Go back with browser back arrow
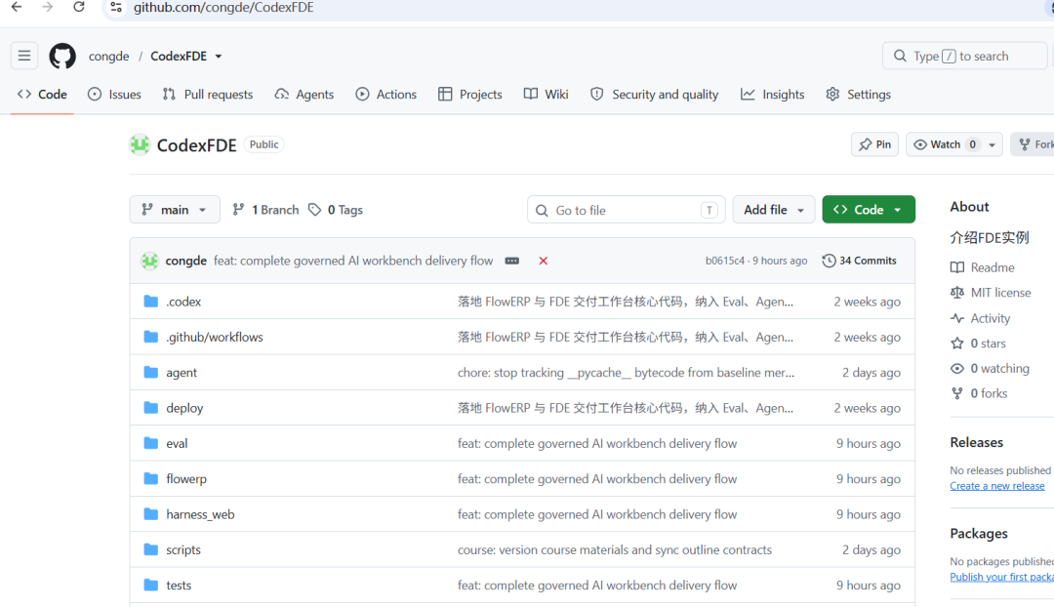 click(17, 8)
